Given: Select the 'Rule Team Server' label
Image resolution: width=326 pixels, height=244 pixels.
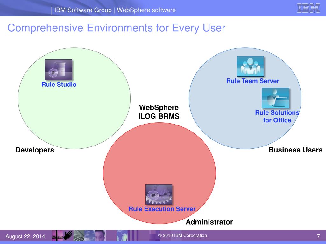Looking at the screenshot, I should point(252,81).
